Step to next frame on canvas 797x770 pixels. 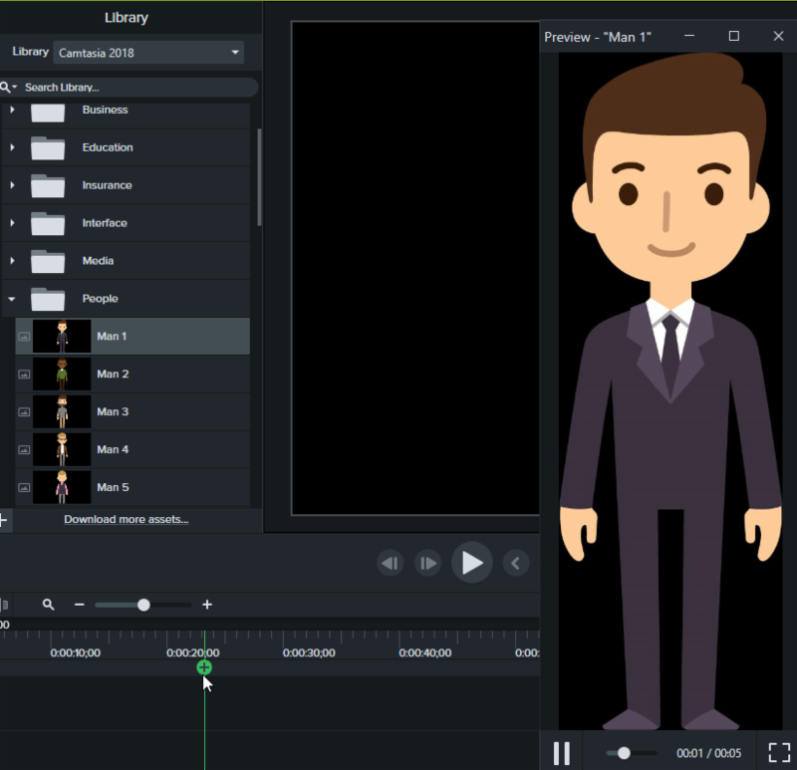coord(427,564)
